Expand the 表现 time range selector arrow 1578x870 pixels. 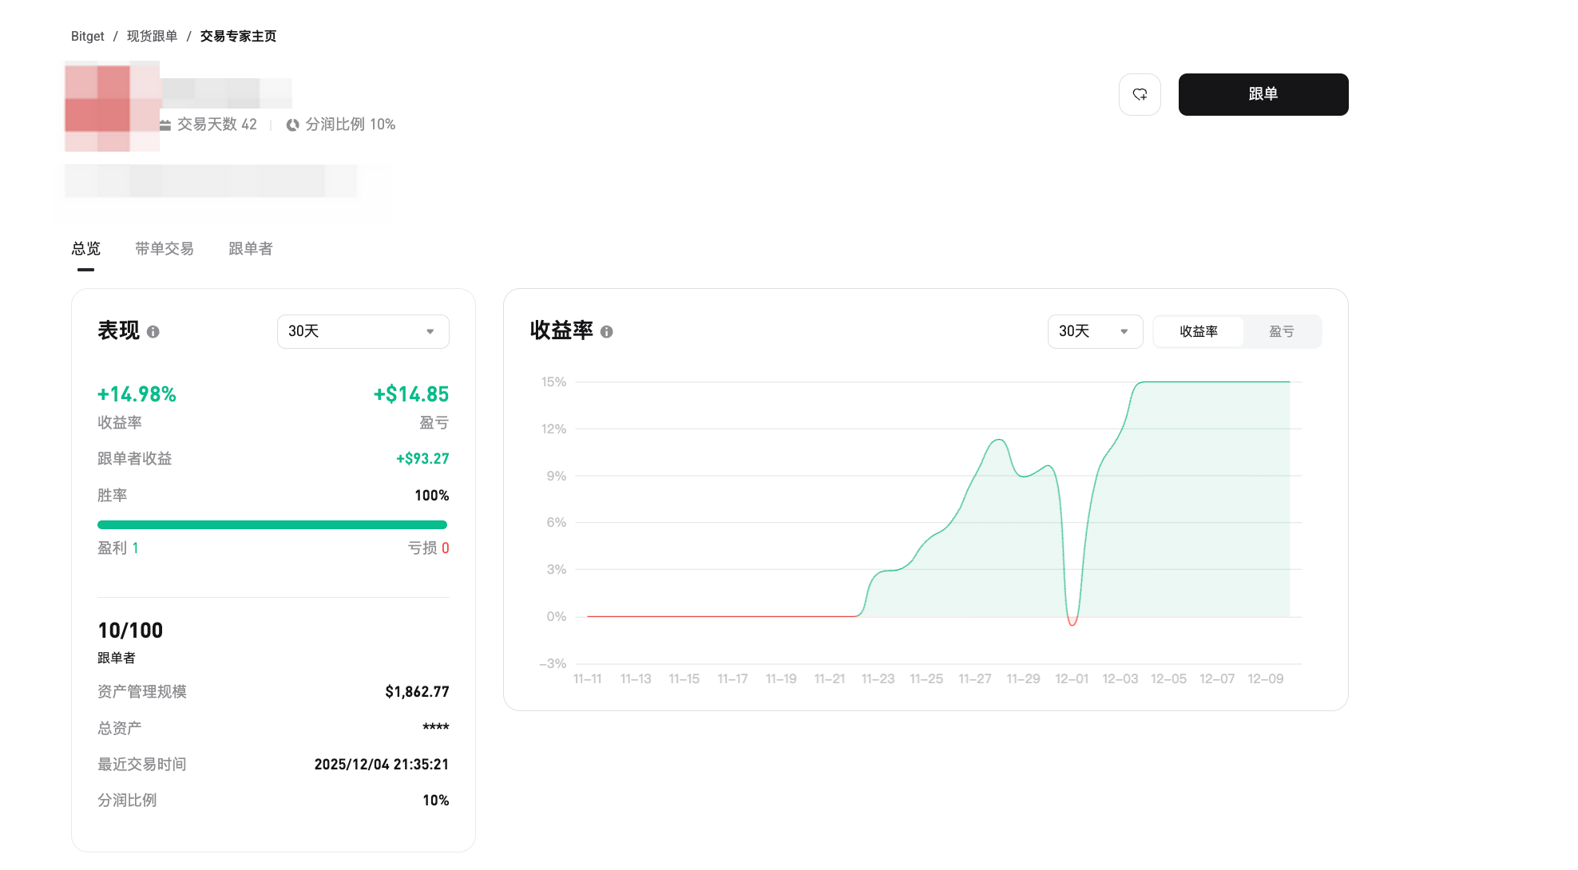[x=430, y=331]
